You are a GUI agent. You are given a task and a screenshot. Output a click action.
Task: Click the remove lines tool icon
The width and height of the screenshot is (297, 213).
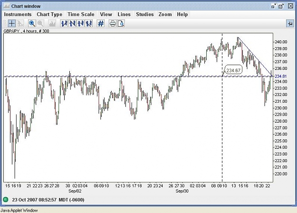tap(89, 23)
